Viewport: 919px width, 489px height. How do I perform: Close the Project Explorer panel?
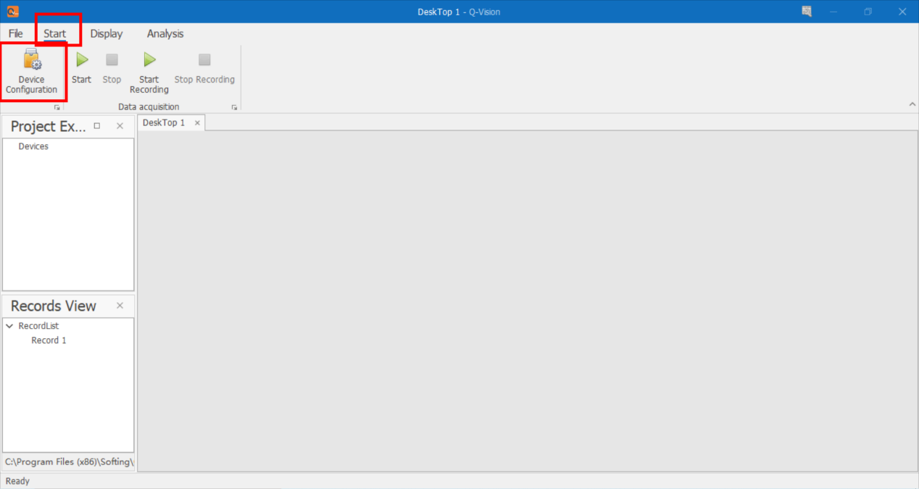pos(120,126)
